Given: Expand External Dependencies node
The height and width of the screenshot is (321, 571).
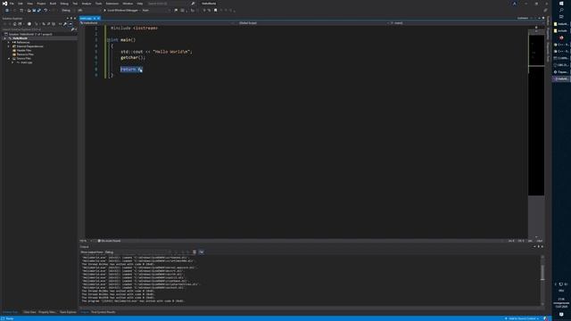Looking at the screenshot, I should point(9,46).
